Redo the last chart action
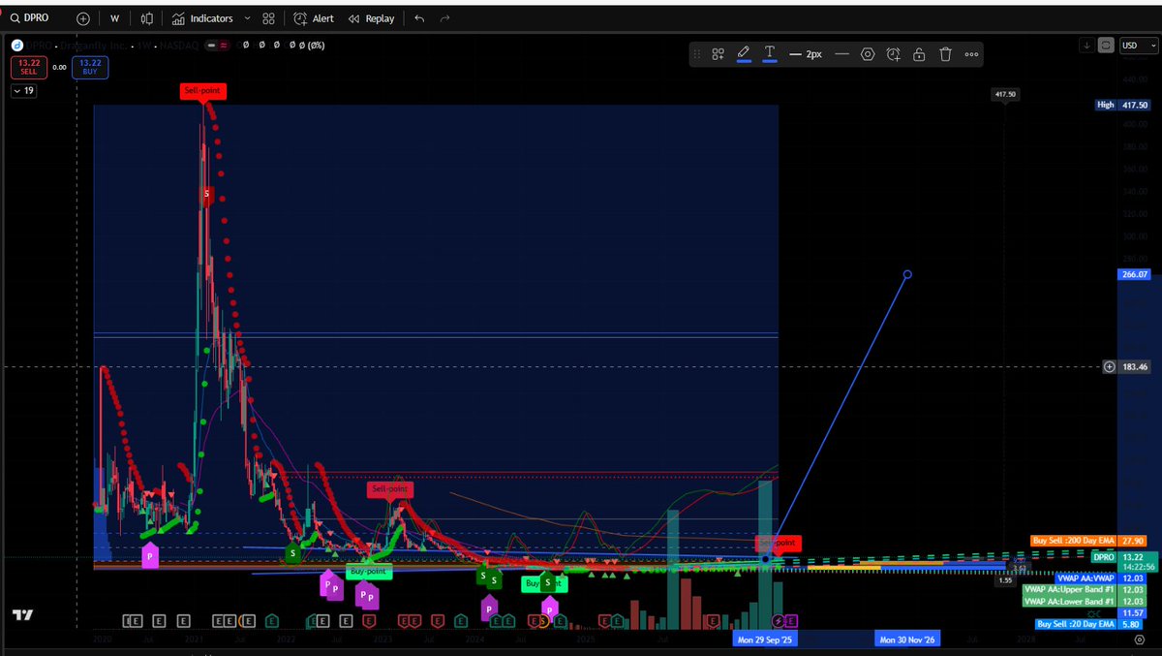 (444, 18)
